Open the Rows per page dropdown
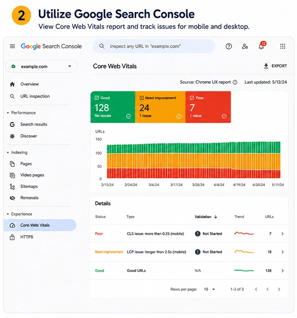Screen dimensions: 297x318 click(209, 289)
